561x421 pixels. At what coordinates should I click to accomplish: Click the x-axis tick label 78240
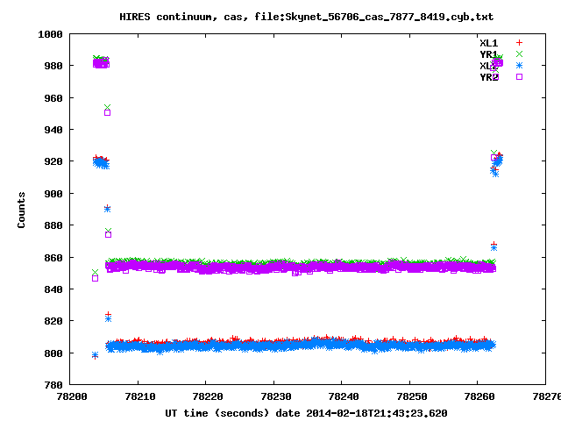click(x=344, y=396)
